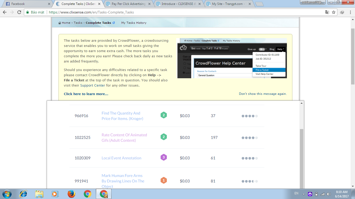The width and height of the screenshot is (355, 199).
Task: Click the rating dots for task 991941
Action: [x=249, y=181]
